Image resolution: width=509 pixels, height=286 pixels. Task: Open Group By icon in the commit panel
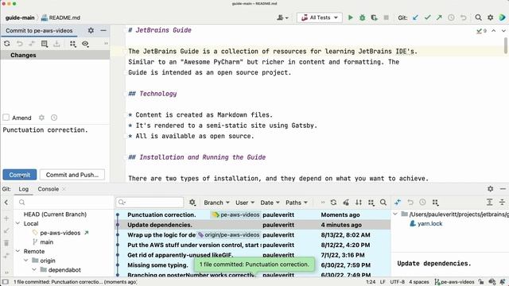click(x=72, y=44)
